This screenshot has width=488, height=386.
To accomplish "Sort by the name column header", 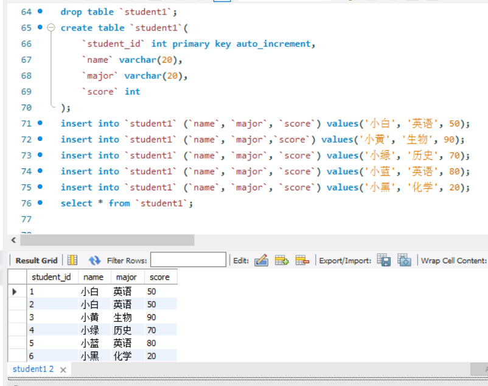I will pos(94,277).
